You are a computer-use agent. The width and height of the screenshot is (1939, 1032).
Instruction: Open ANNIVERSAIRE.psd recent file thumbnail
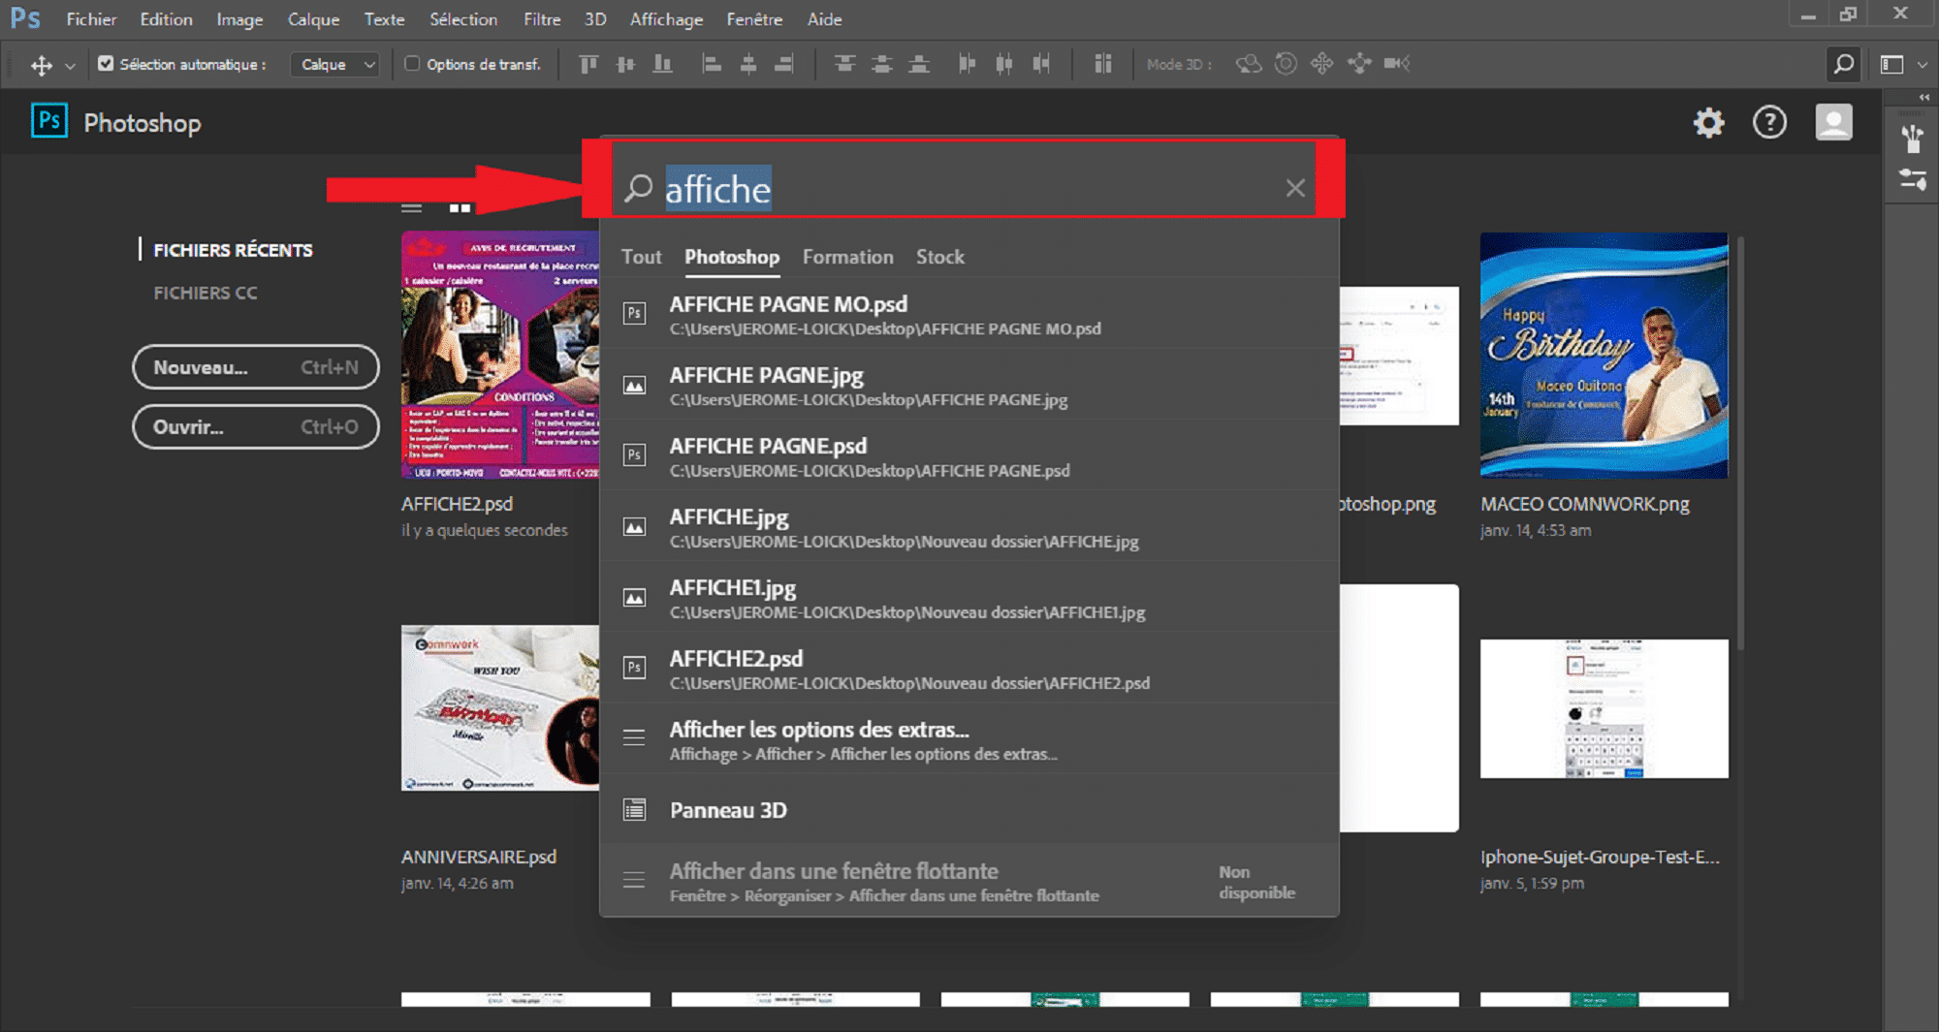coord(500,707)
